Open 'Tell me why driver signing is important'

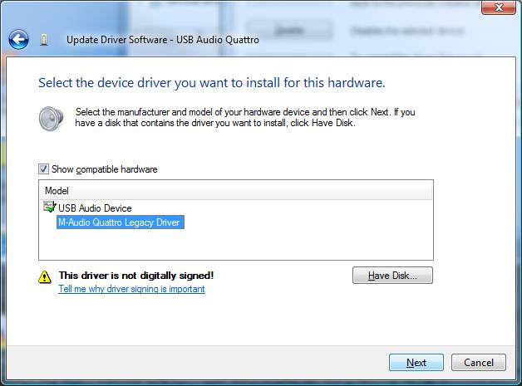[x=131, y=289]
